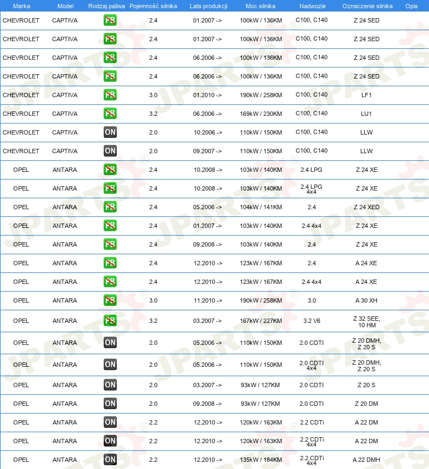Click petrol icon in Antara 01.2007 2.4 4x4 row
Image resolution: width=429 pixels, height=469 pixels.
pos(110,226)
